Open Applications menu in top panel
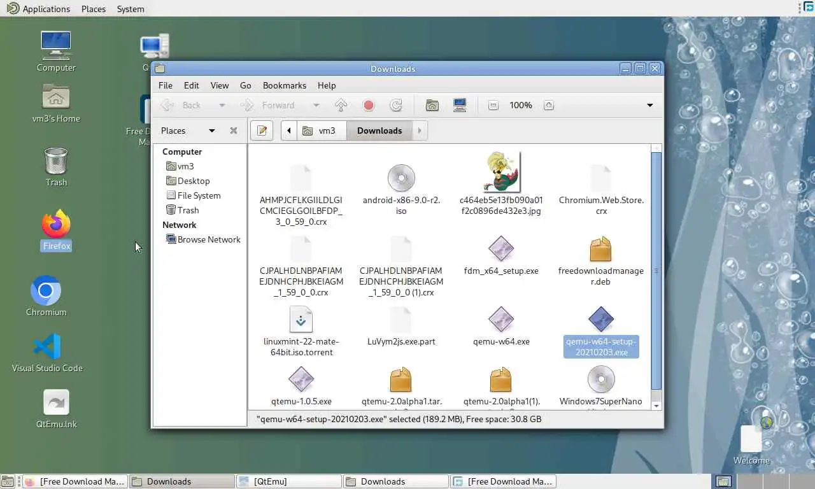The image size is (815, 489). click(x=39, y=9)
